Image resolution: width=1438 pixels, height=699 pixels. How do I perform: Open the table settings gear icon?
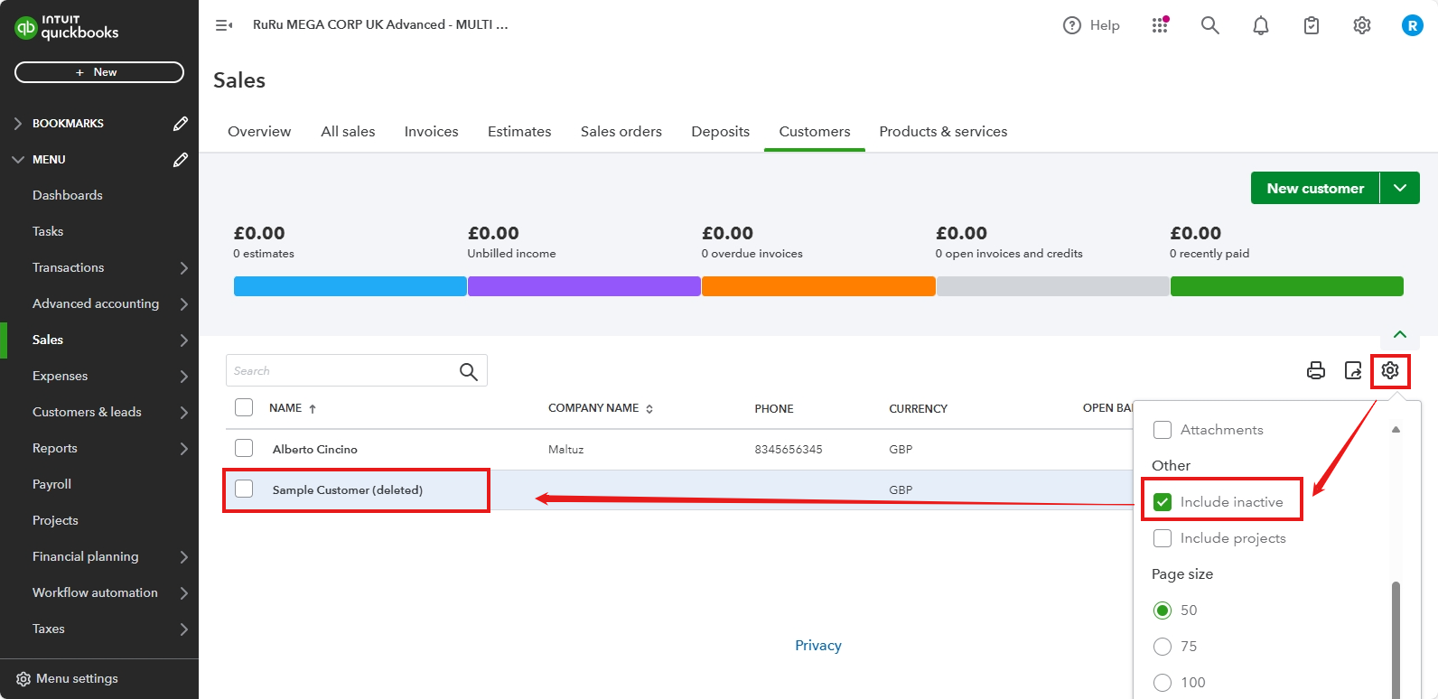1390,370
